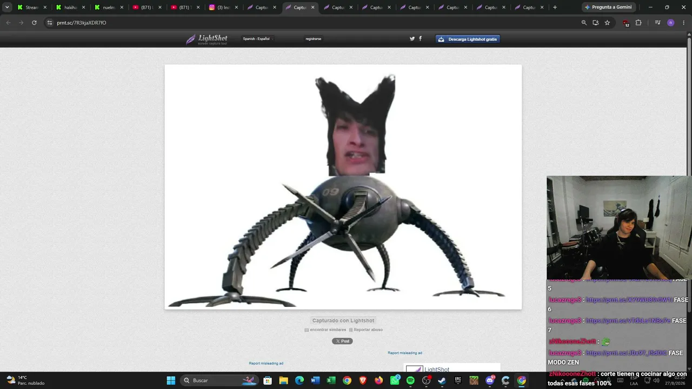Screen dimensions: 692x389
Task: Click the X Post share button
Action: (342, 341)
